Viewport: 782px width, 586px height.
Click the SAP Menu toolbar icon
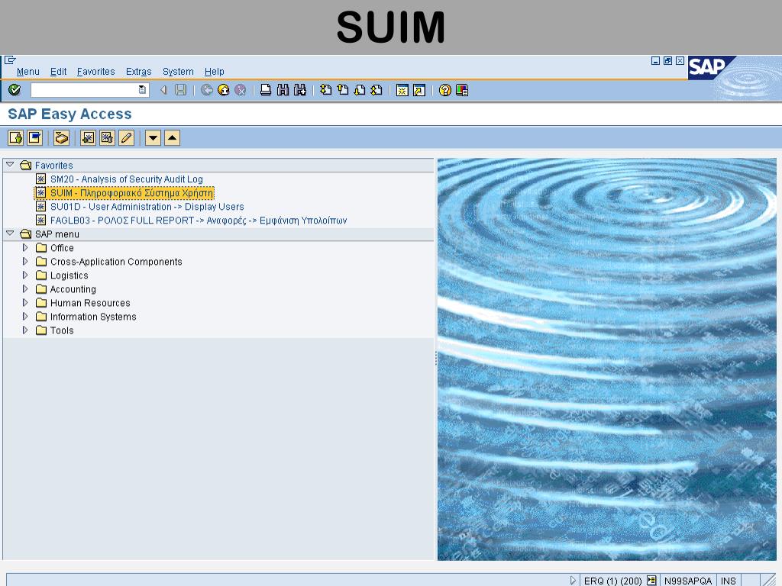35,137
